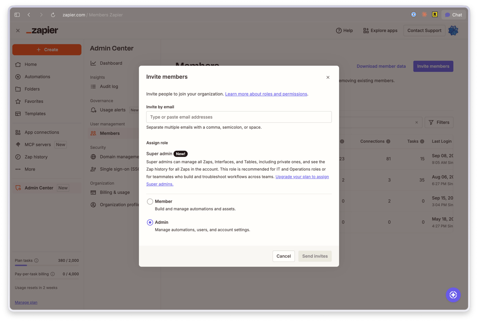Open Billing & usage page

pos(114,192)
